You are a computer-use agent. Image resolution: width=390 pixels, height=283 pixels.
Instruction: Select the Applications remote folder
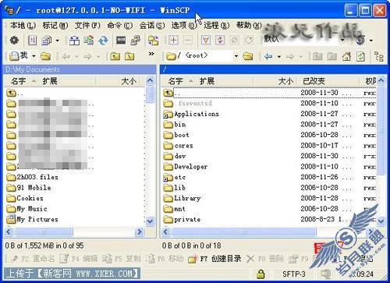(x=197, y=114)
